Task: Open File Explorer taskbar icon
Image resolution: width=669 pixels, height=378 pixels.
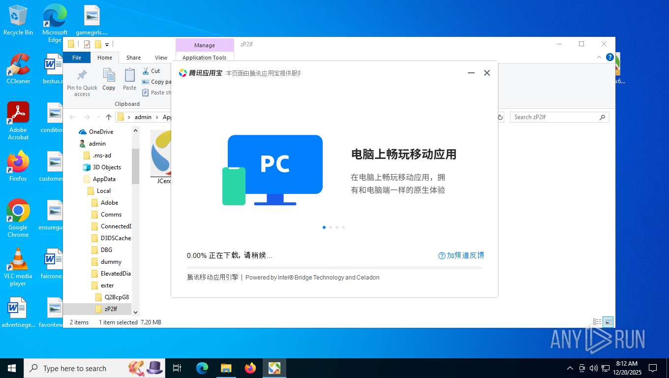Action: [226, 368]
